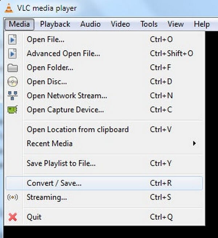Image resolution: width=218 pixels, height=238 pixels.
Task: Click the VLC cone icon in title bar
Action: [x=8, y=8]
